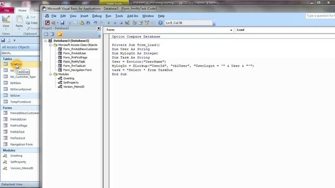Viewport: 335px width, 188px height.
Task: Click the Cut icon in VBA toolbar
Action: click(70, 23)
